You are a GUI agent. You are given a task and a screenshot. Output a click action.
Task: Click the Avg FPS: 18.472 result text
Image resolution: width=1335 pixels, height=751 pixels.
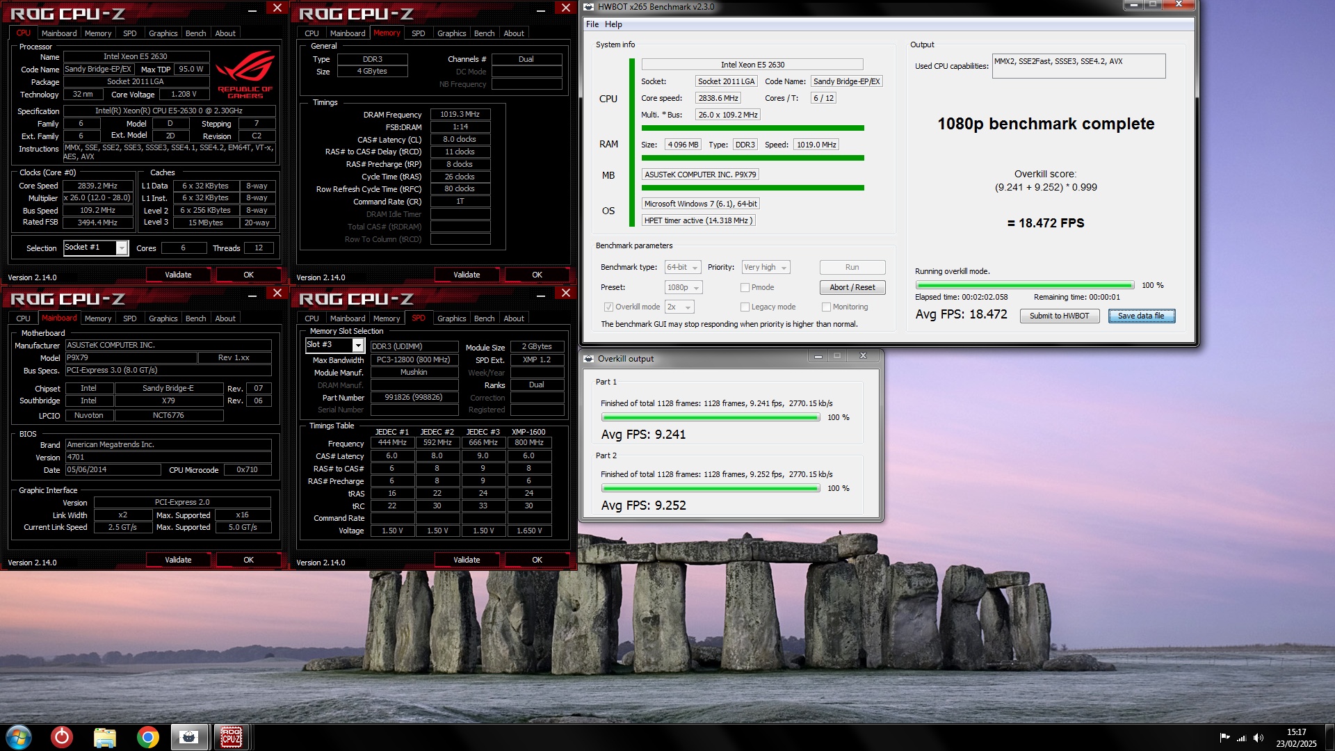[961, 314]
